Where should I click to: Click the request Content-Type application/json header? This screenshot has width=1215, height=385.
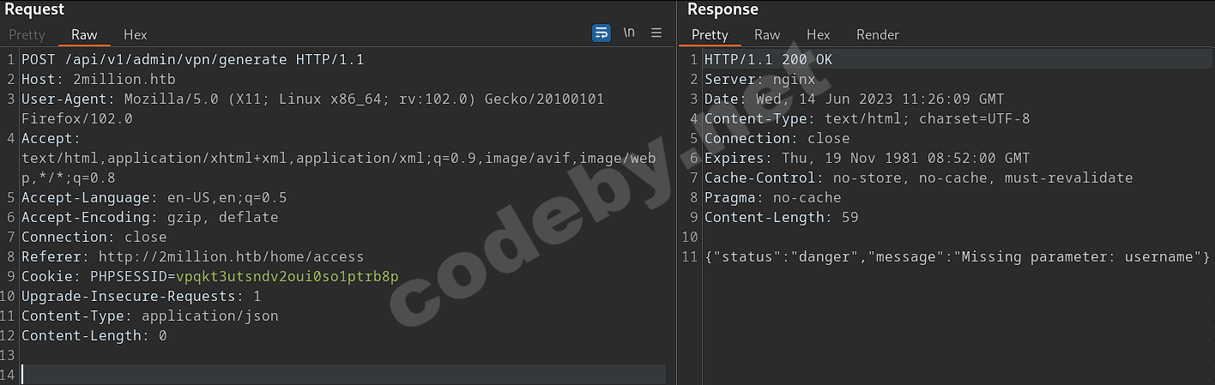[x=150, y=316]
